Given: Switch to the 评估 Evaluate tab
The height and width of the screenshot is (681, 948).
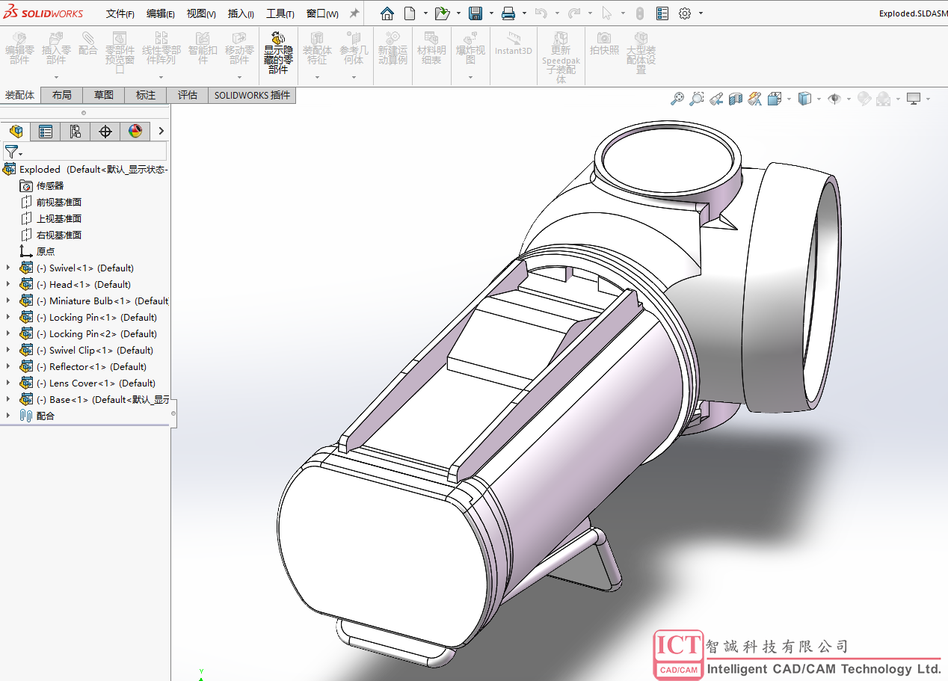Looking at the screenshot, I should click(x=188, y=95).
